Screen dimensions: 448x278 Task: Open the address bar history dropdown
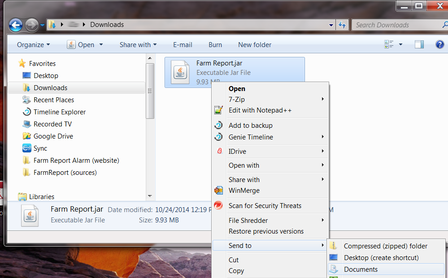tap(331, 25)
